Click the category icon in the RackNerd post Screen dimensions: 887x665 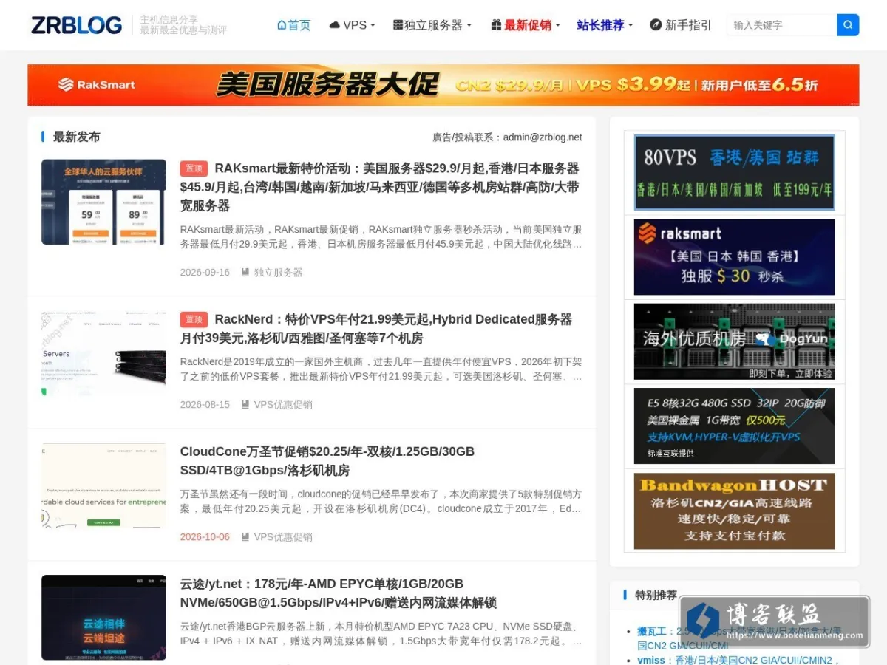[245, 405]
